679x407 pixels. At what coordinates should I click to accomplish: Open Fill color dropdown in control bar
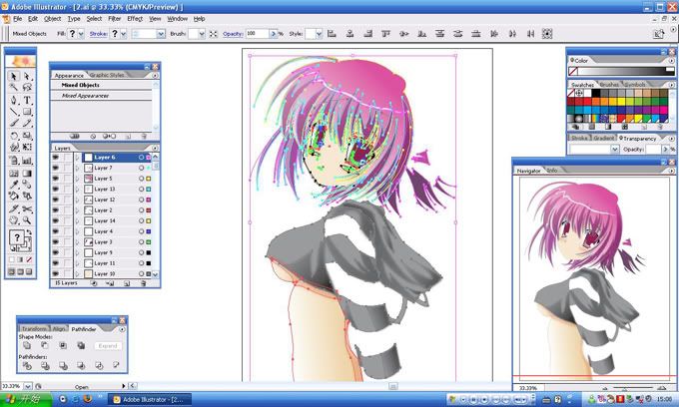click(81, 34)
